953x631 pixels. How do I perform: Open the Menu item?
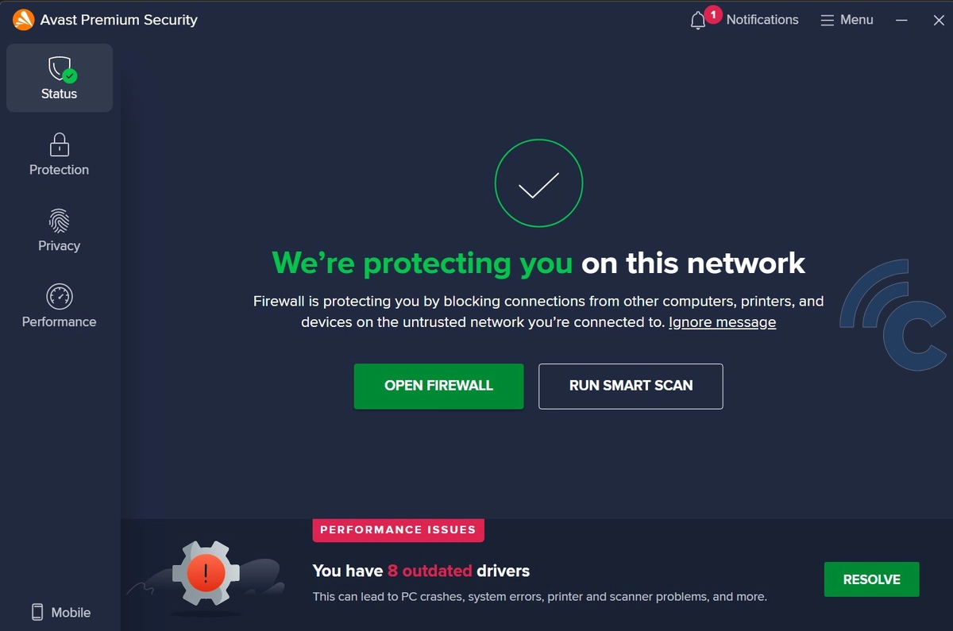[847, 20]
